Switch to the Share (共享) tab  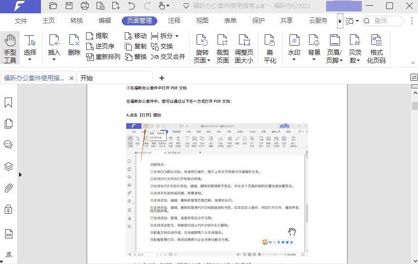pyautogui.click(x=287, y=21)
